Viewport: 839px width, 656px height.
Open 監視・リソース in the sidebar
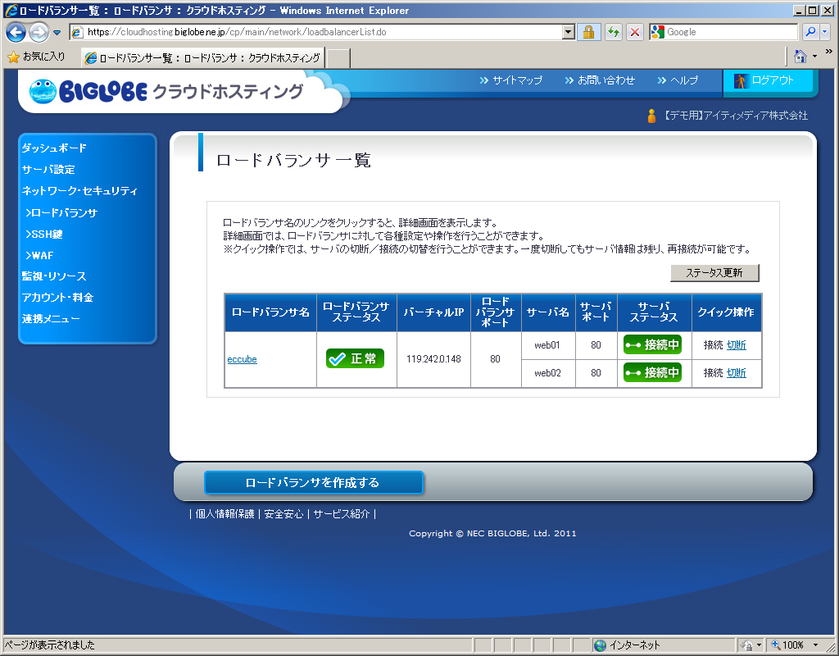(x=54, y=276)
